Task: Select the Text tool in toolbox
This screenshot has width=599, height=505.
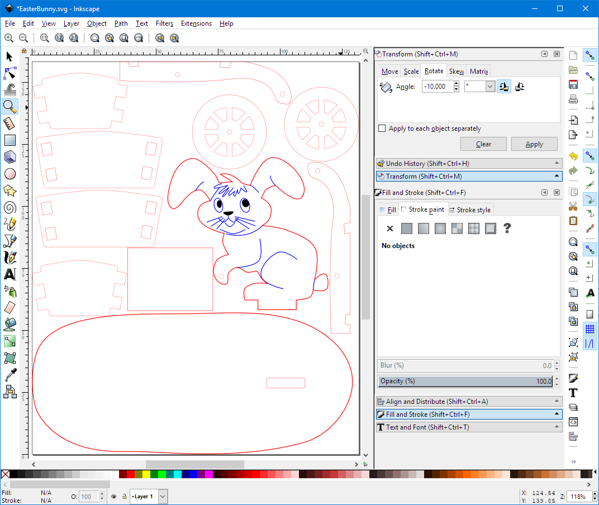Action: coord(9,274)
